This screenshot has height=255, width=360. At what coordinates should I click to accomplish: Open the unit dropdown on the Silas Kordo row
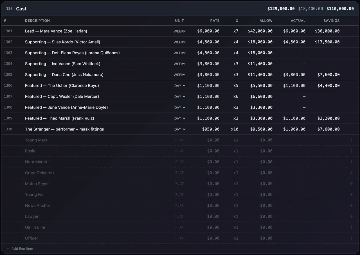click(x=179, y=42)
